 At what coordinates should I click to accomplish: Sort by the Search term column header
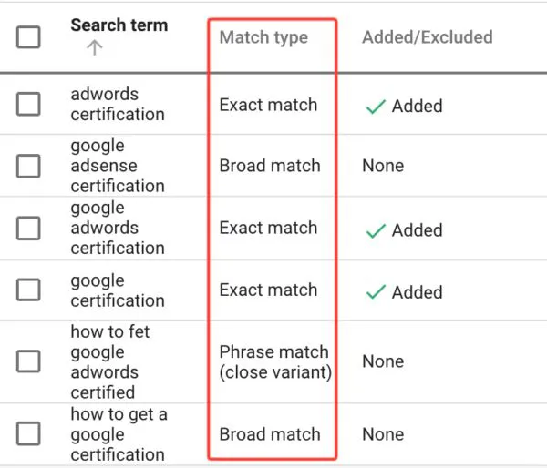click(119, 25)
